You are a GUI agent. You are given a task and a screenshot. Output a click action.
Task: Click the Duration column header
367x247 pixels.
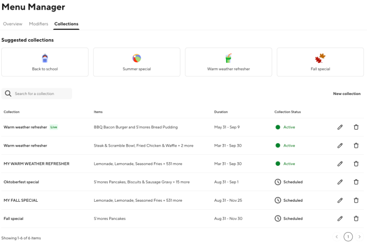point(221,112)
